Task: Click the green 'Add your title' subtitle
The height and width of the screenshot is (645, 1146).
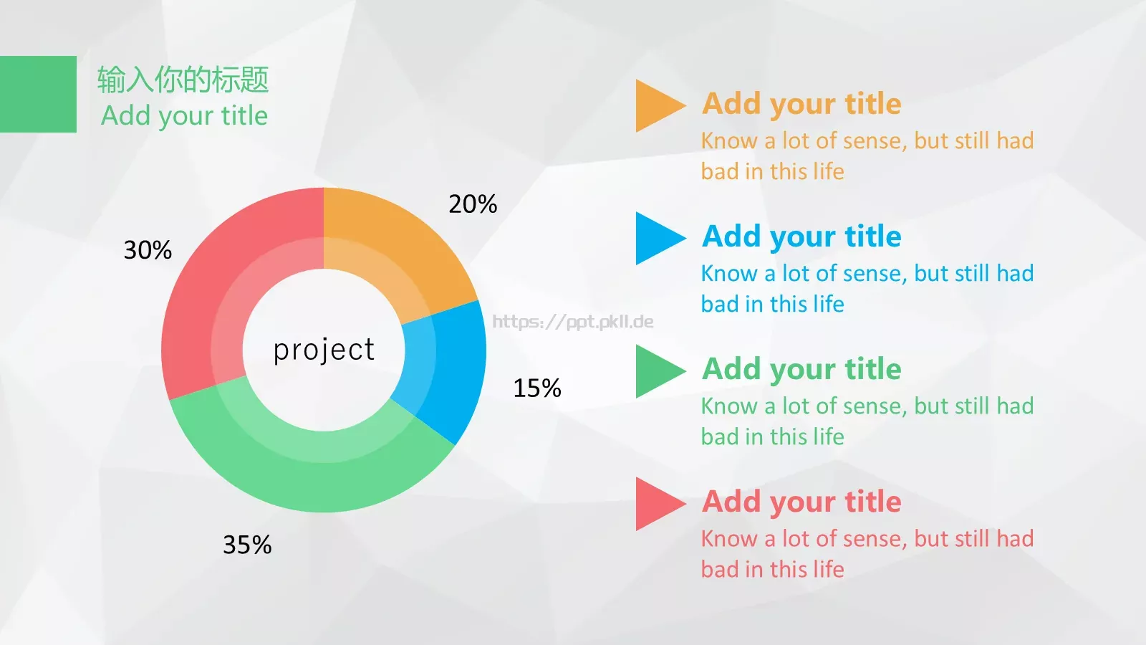Action: coord(185,116)
